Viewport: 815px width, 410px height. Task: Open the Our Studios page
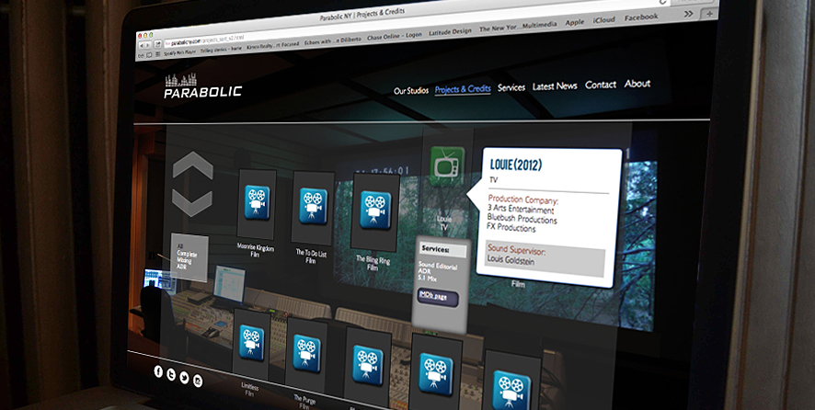(411, 91)
